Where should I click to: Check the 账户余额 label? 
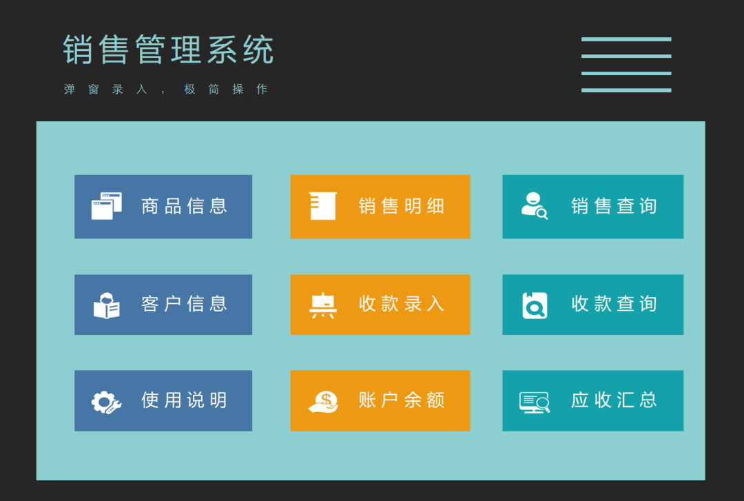(402, 400)
